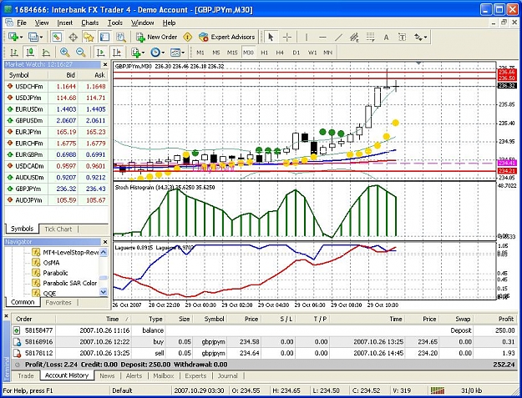The width and height of the screenshot is (522, 398).
Task: Select the Text Label tool
Action: [x=403, y=37]
